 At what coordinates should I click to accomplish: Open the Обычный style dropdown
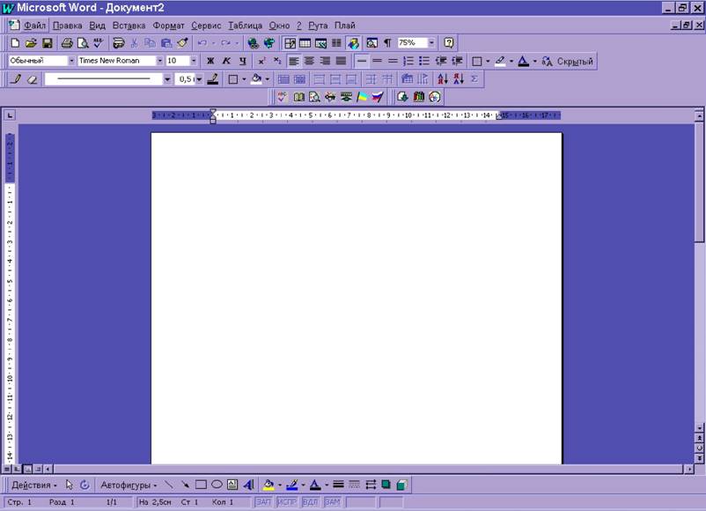point(71,61)
